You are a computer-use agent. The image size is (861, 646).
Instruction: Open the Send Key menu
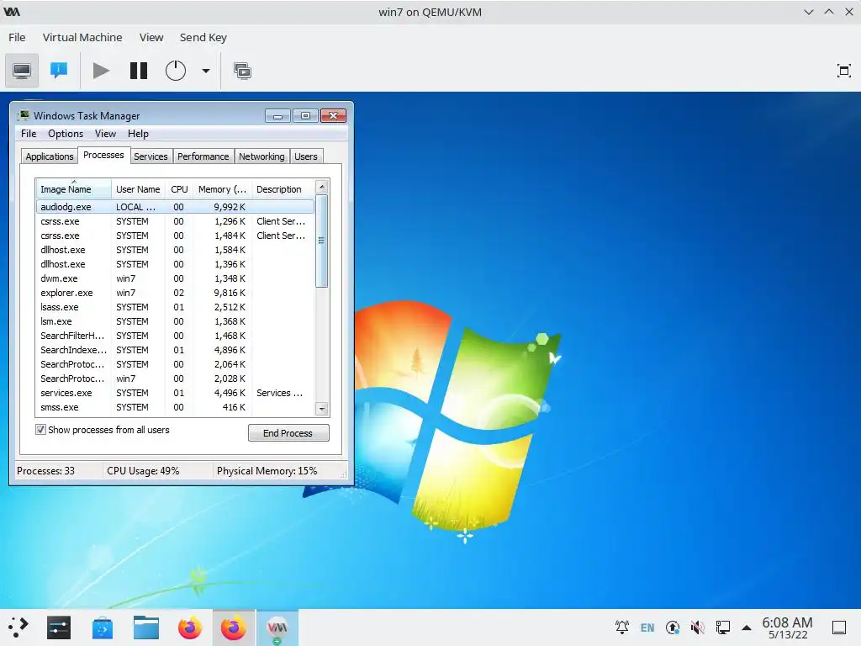click(x=203, y=37)
